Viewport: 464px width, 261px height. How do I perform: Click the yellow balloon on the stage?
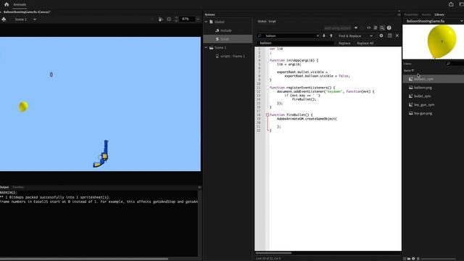click(23, 107)
